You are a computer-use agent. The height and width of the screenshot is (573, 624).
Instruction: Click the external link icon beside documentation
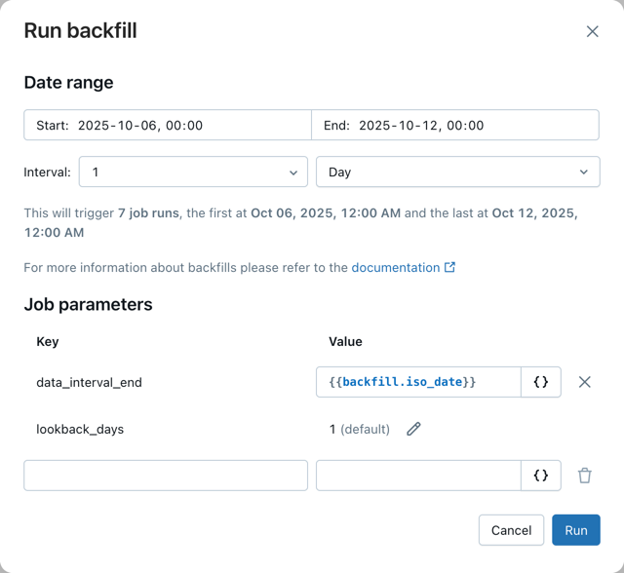449,267
